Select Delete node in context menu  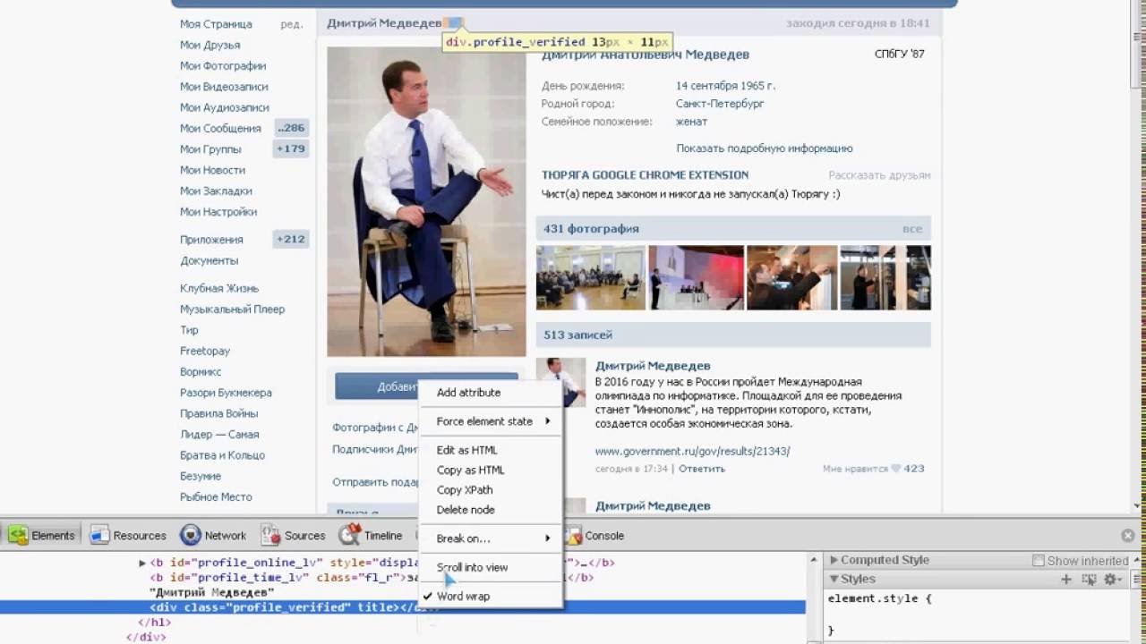click(x=465, y=510)
